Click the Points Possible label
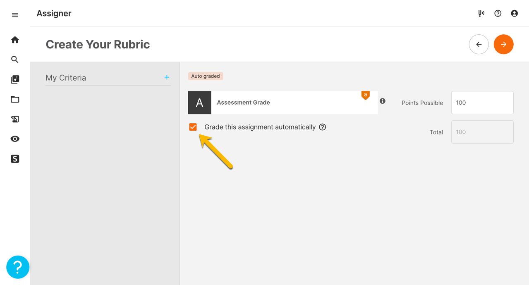Image resolution: width=529 pixels, height=285 pixels. tap(422, 103)
